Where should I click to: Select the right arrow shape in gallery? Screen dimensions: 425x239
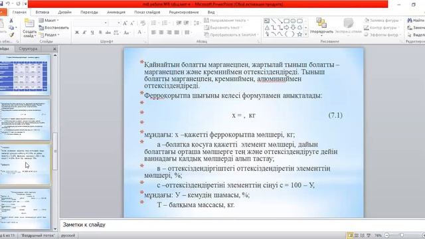pyautogui.click(x=286, y=28)
